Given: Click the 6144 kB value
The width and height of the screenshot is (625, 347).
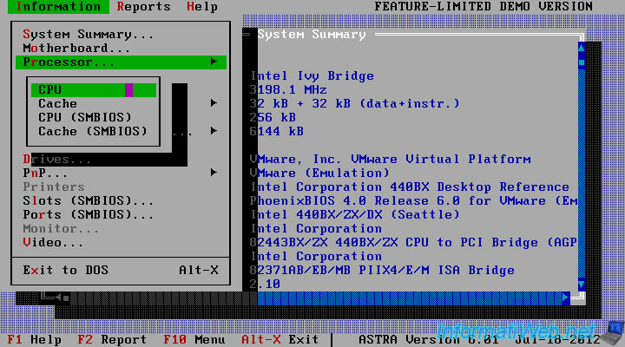Looking at the screenshot, I should [x=277, y=132].
